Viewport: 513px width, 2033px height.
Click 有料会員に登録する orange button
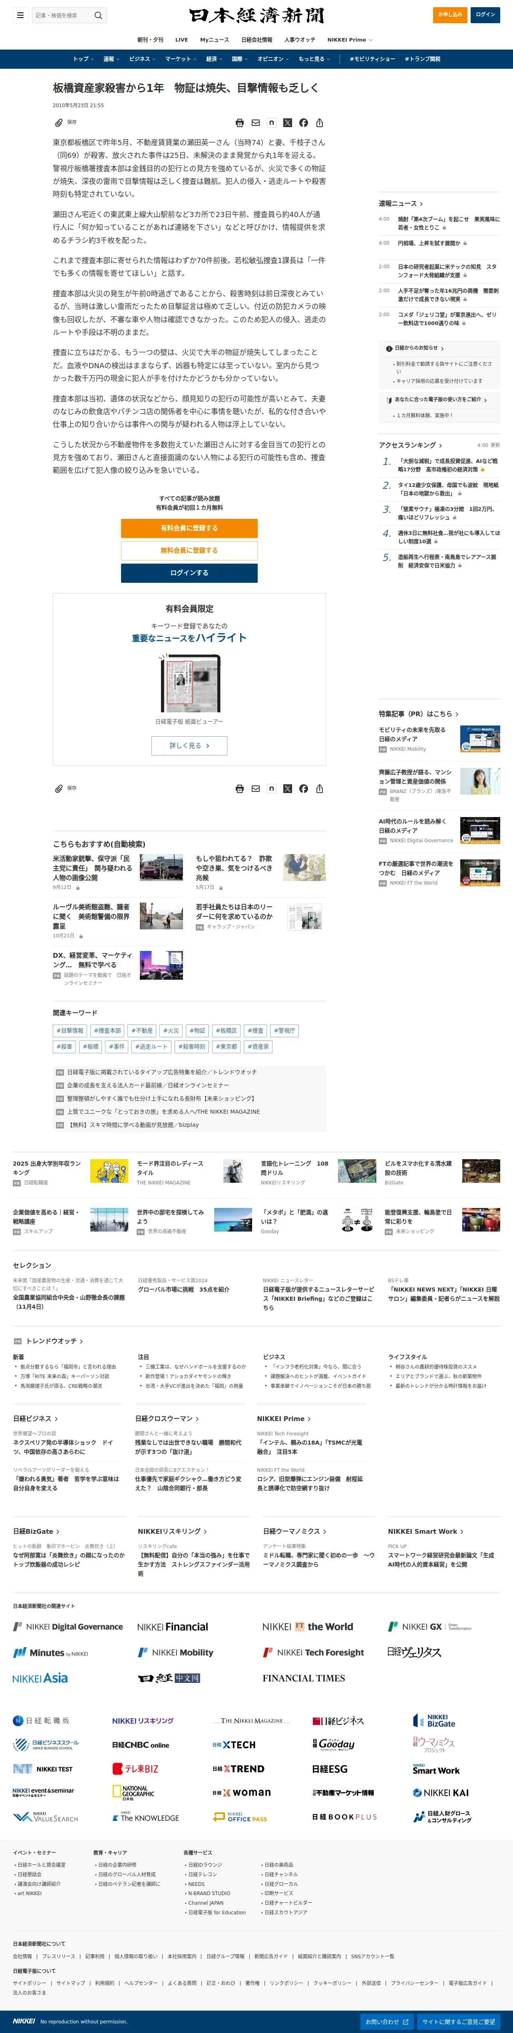coord(189,528)
